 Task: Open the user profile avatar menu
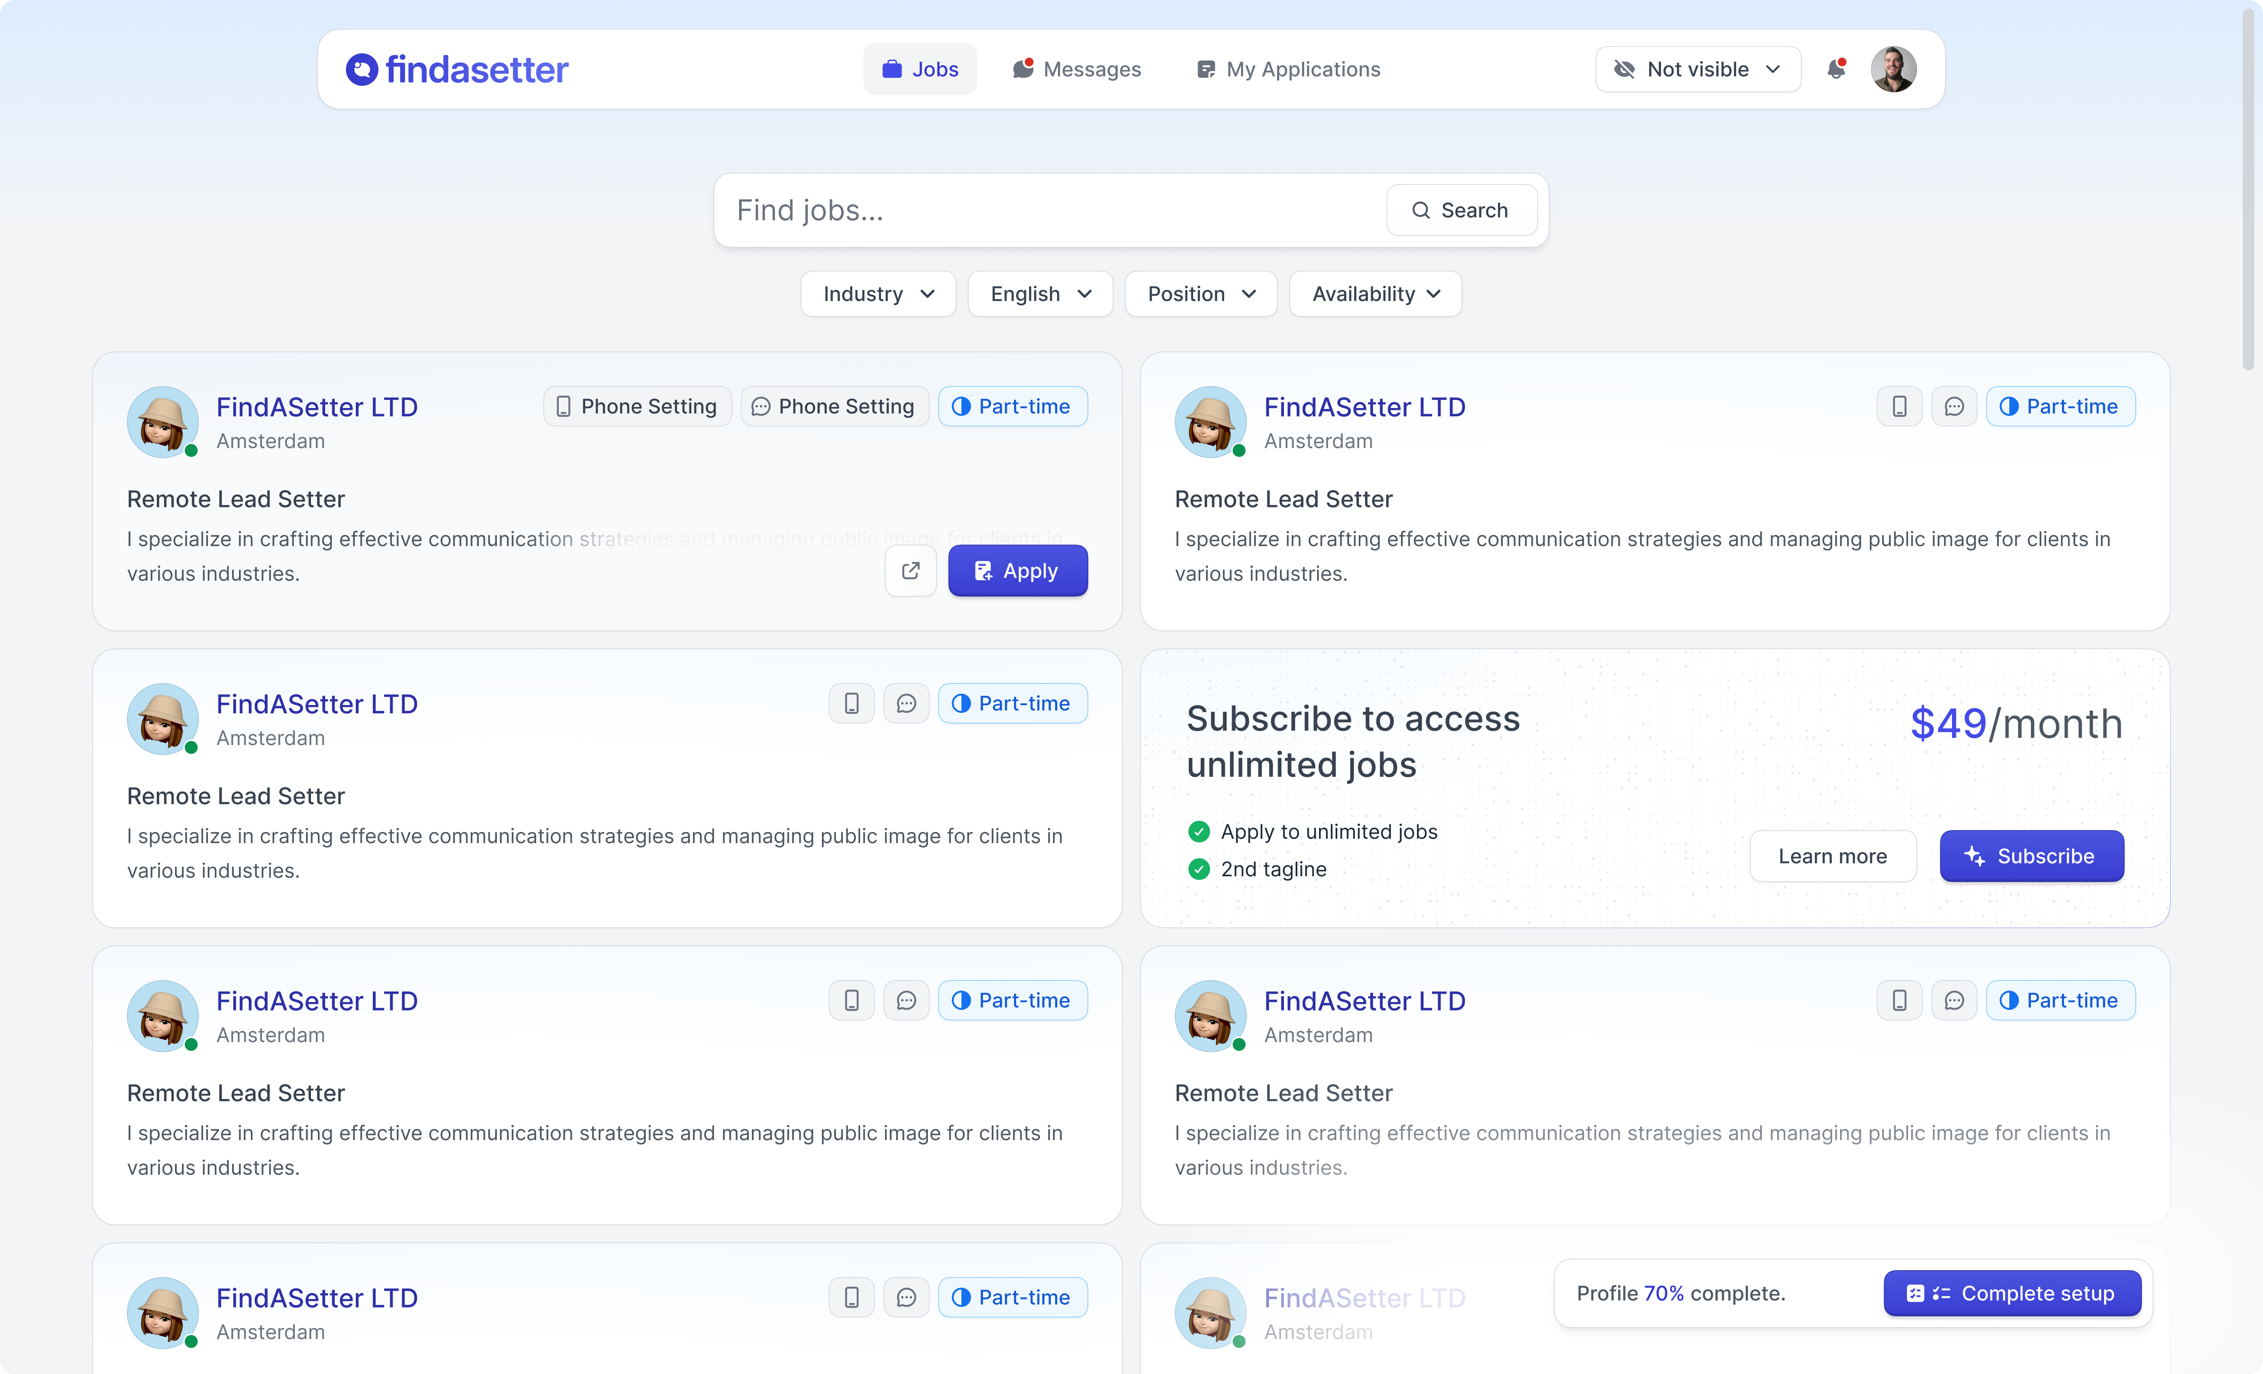pos(1894,69)
